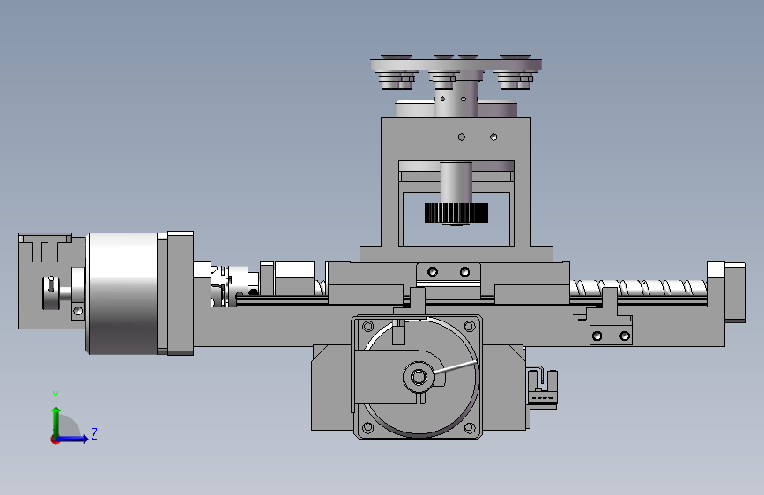Viewport: 764px width, 495px height.
Task: Select the long base beam of the assembly
Action: pyautogui.click(x=458, y=327)
